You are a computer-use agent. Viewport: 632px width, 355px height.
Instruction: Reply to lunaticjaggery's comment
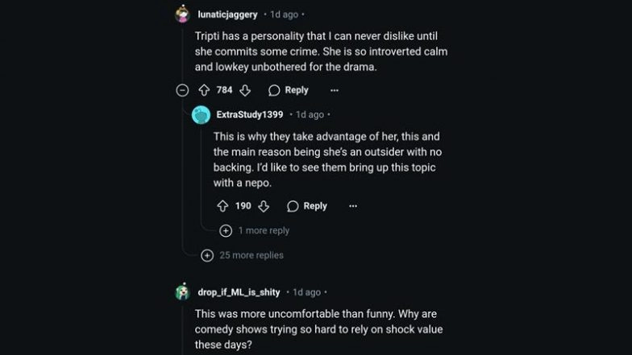click(x=289, y=90)
